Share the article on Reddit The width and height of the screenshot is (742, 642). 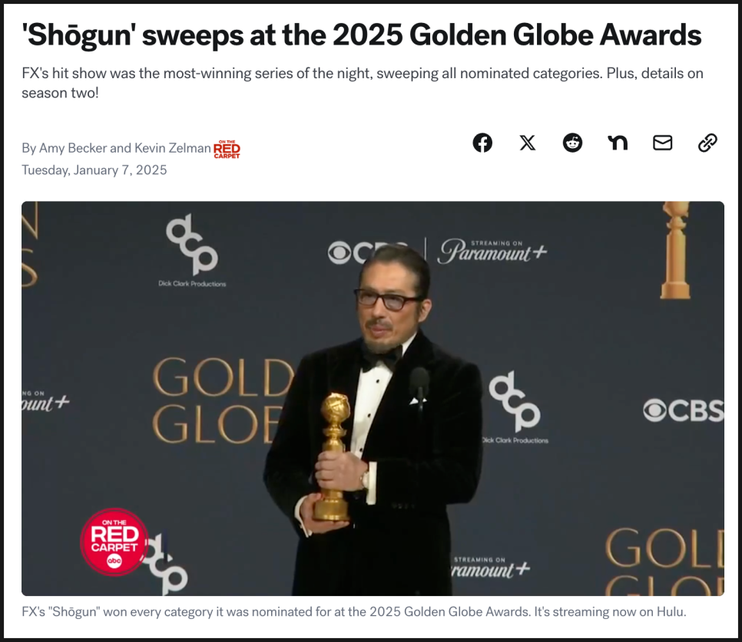click(572, 143)
